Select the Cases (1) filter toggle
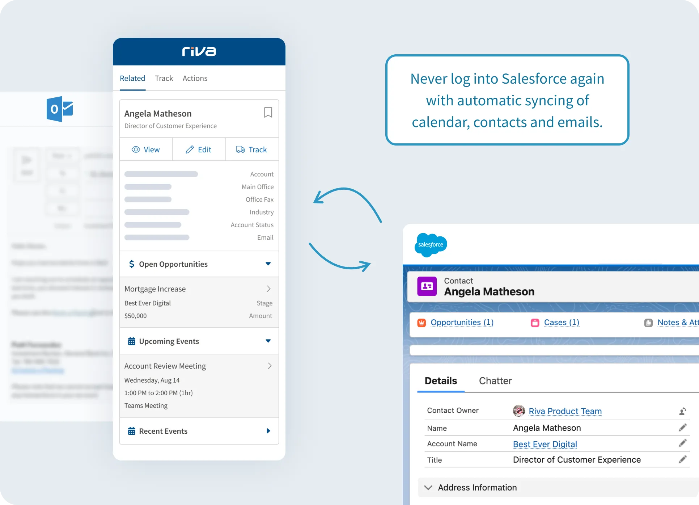 [x=562, y=322]
